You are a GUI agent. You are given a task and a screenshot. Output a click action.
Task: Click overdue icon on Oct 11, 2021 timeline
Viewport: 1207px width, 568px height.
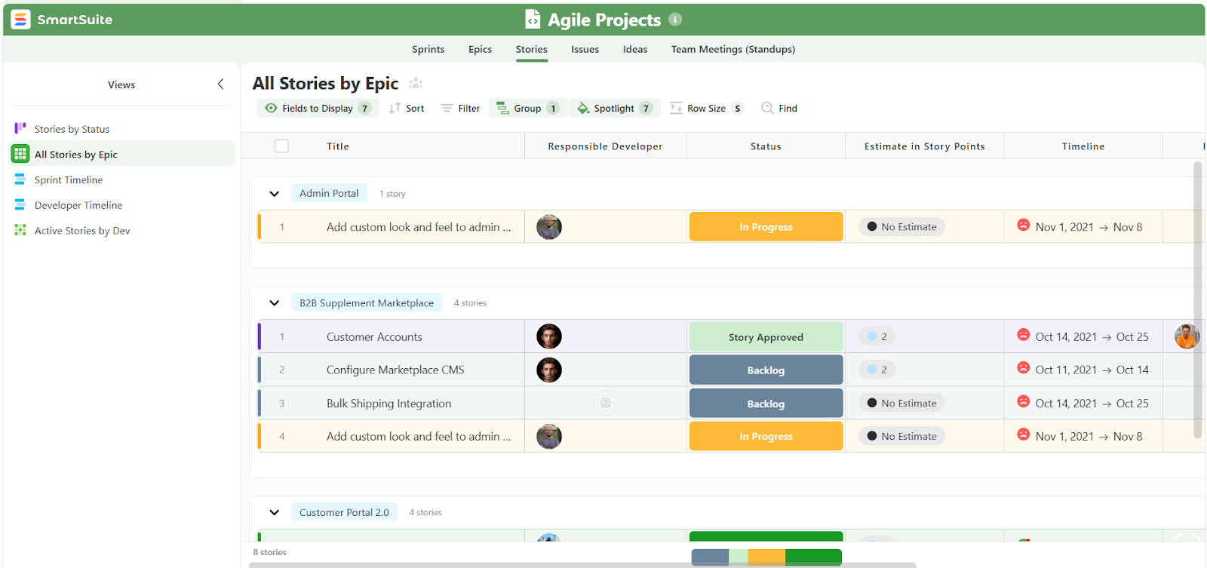click(x=1023, y=367)
